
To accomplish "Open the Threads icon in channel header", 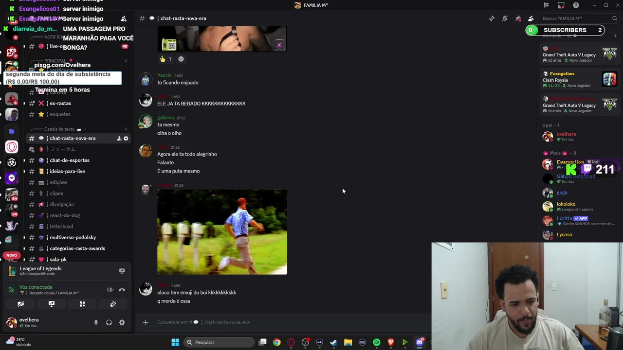I will [492, 18].
